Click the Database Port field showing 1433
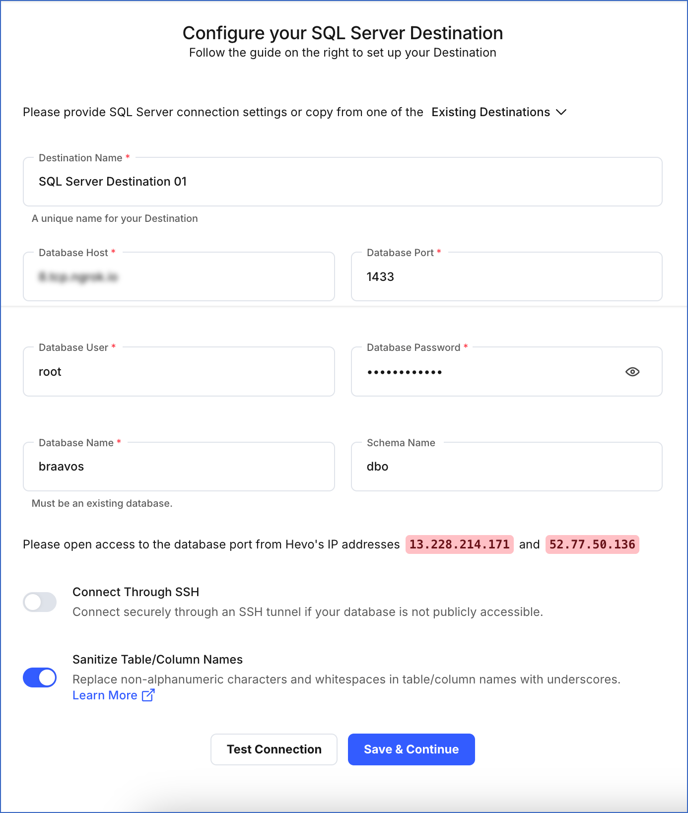This screenshot has height=813, width=688. pos(506,276)
